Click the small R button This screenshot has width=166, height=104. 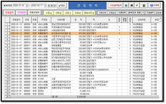pos(143,13)
